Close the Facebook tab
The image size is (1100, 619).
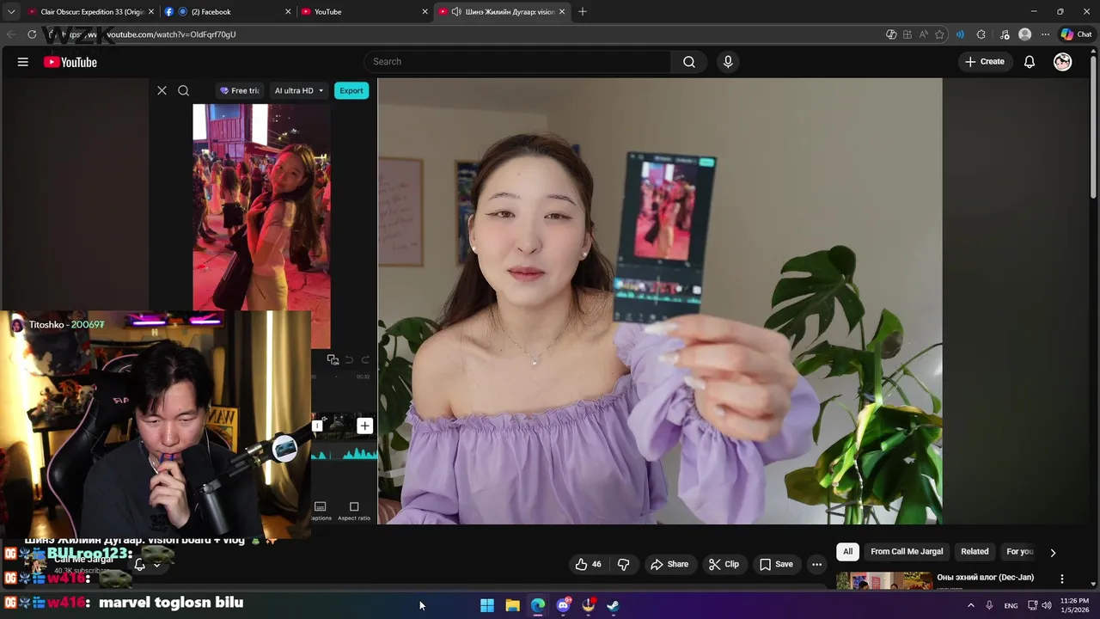287,11
